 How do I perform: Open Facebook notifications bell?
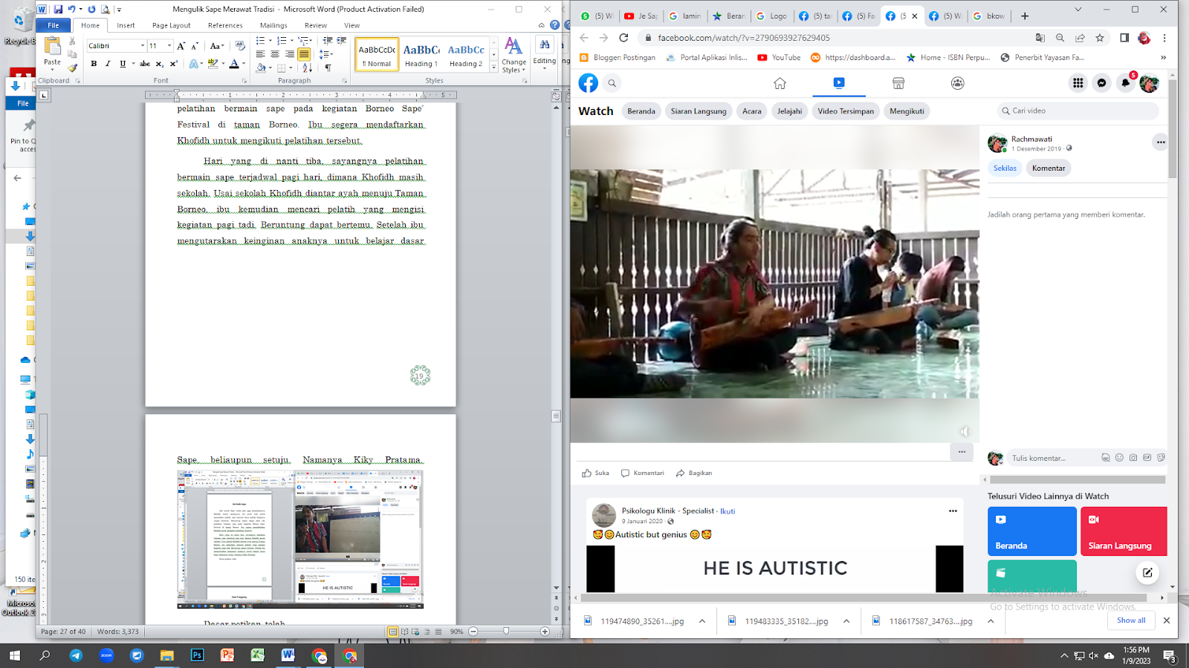pyautogui.click(x=1126, y=83)
